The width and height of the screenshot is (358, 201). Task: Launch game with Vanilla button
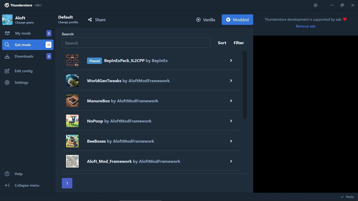point(205,20)
